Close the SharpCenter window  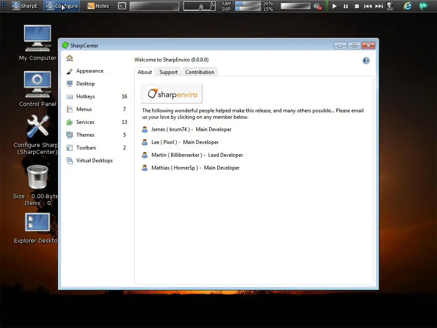point(368,46)
